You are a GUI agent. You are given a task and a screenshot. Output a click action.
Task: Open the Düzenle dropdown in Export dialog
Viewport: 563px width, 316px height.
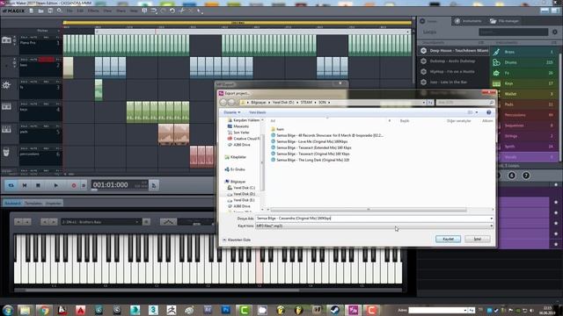(x=232, y=112)
